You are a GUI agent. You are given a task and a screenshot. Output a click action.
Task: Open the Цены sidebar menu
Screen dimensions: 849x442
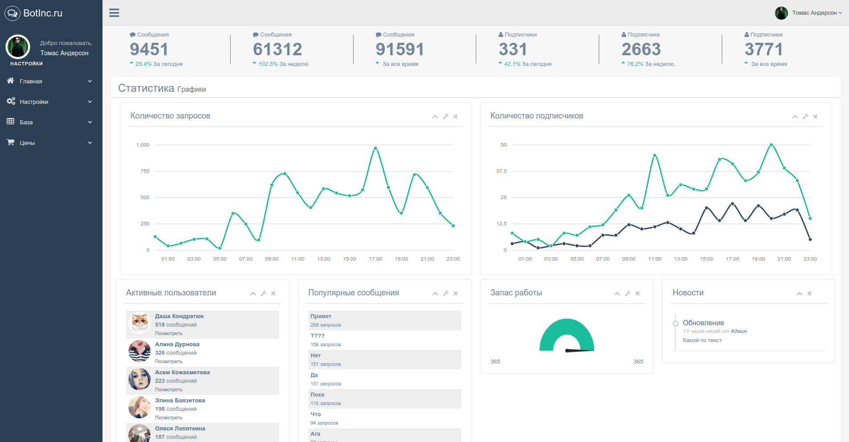point(49,143)
